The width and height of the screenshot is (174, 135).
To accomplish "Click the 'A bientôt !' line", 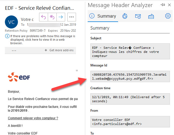I will (15, 126).
